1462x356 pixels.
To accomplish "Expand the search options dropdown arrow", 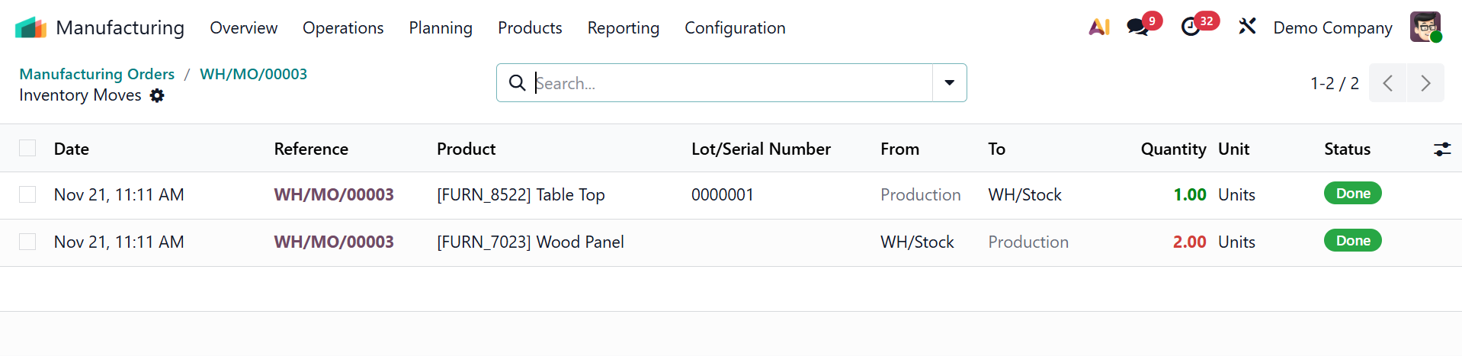I will (x=949, y=83).
